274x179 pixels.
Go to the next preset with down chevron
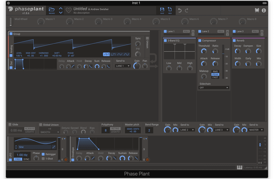61,13
